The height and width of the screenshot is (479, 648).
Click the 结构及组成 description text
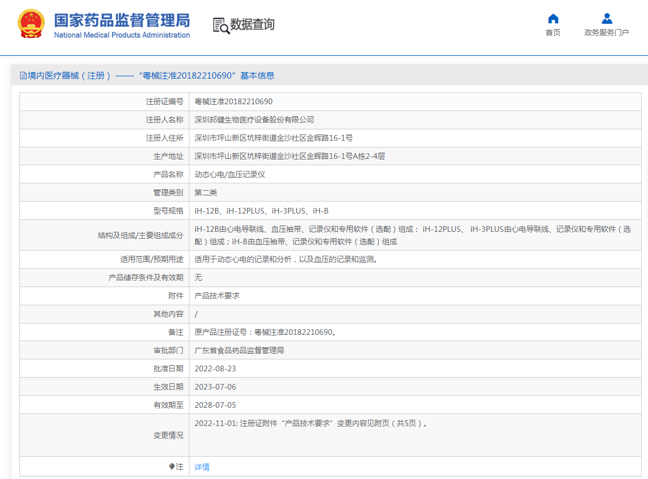pos(412,235)
